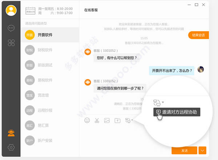This screenshot has height=160, width=218.
Task: Select 易税软件 category
Action: pyautogui.click(x=50, y=80)
